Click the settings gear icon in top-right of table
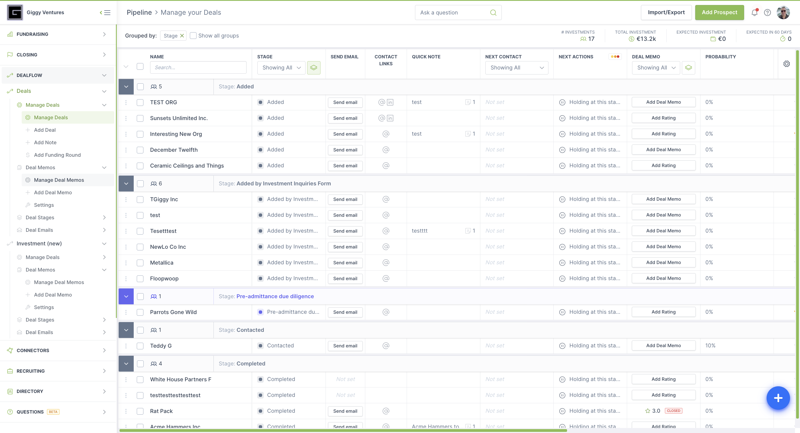This screenshot has width=800, height=433. pyautogui.click(x=787, y=64)
